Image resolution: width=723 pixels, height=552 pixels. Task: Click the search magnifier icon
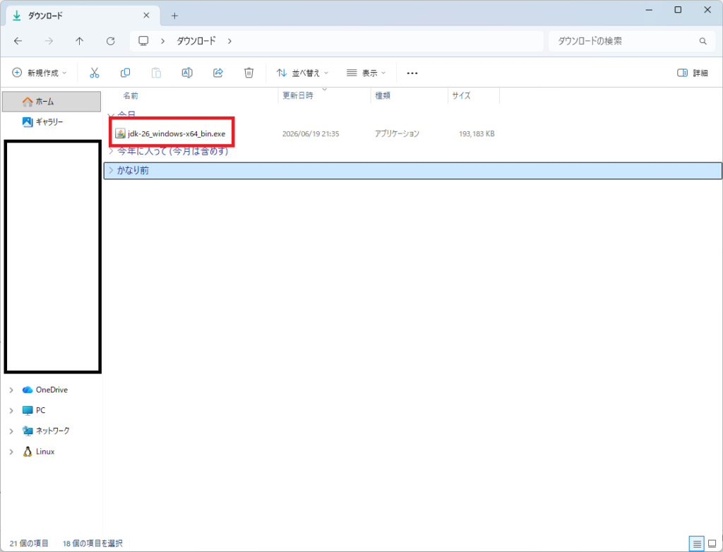pos(703,41)
